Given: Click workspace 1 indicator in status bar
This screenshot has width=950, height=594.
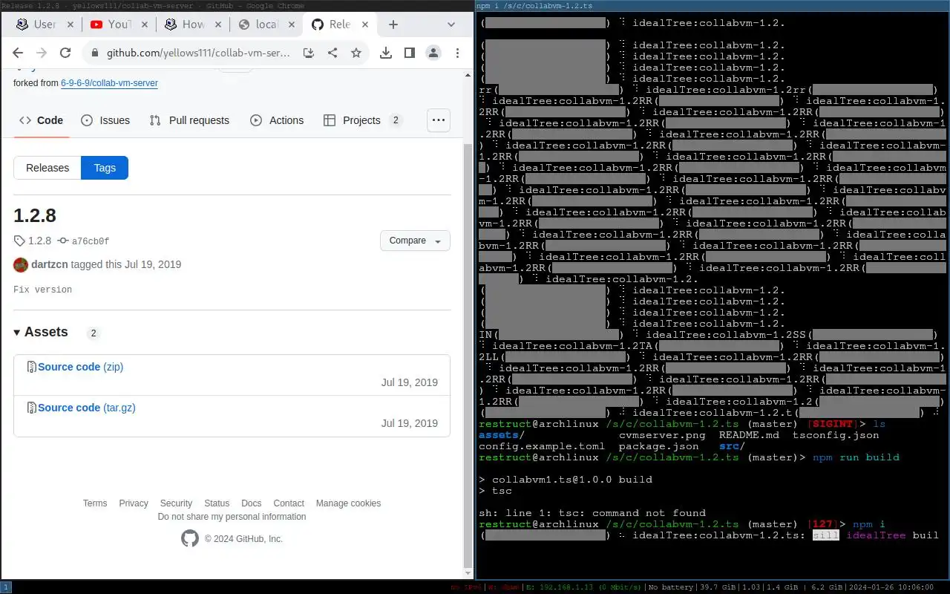Looking at the screenshot, I should (6, 587).
